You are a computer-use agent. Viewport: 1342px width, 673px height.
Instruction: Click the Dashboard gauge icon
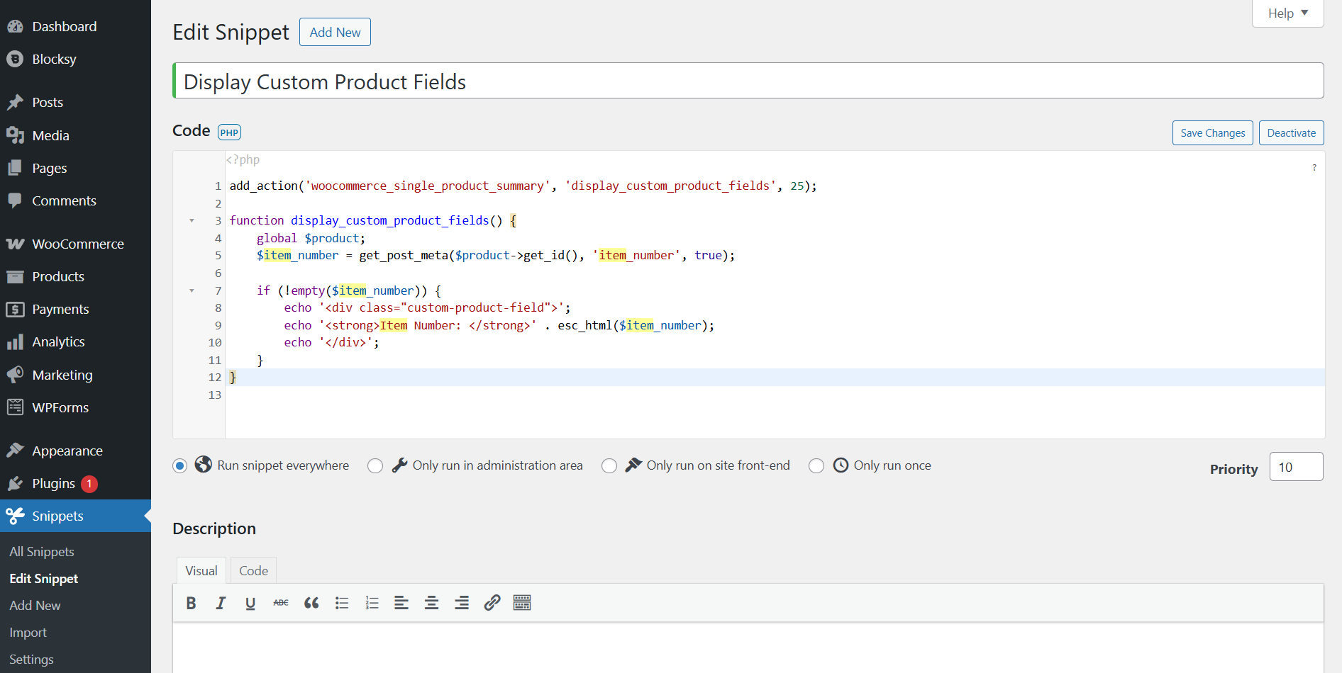click(15, 27)
